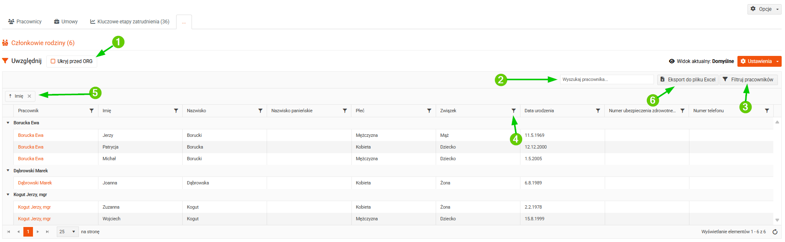This screenshot has width=785, height=242.
Task: Open filter for Imię column
Action: coord(176,111)
